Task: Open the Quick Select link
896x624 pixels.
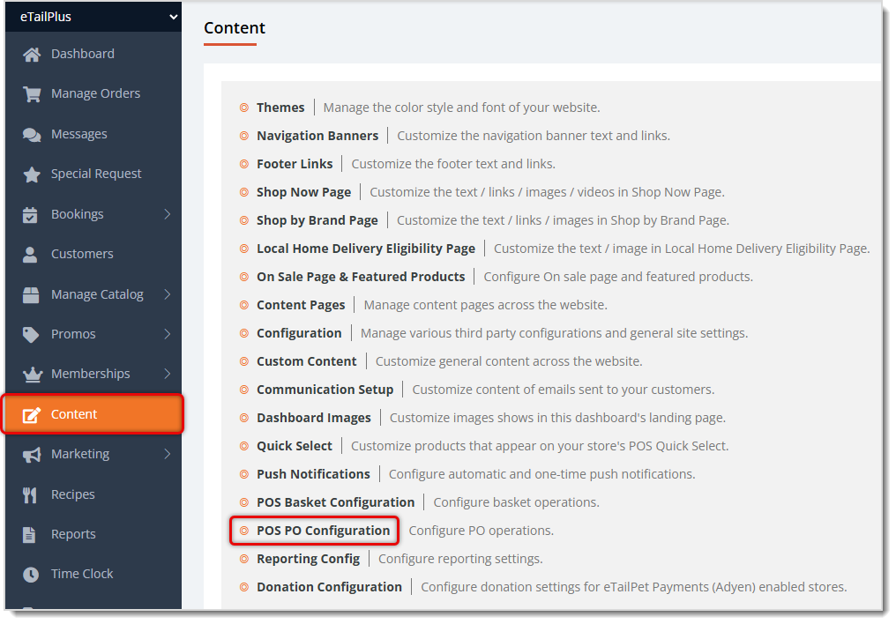Action: [x=295, y=446]
